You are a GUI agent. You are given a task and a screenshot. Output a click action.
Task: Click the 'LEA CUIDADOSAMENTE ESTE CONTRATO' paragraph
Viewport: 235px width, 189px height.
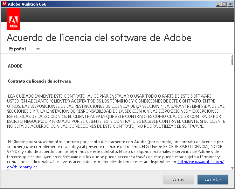[x=116, y=111]
